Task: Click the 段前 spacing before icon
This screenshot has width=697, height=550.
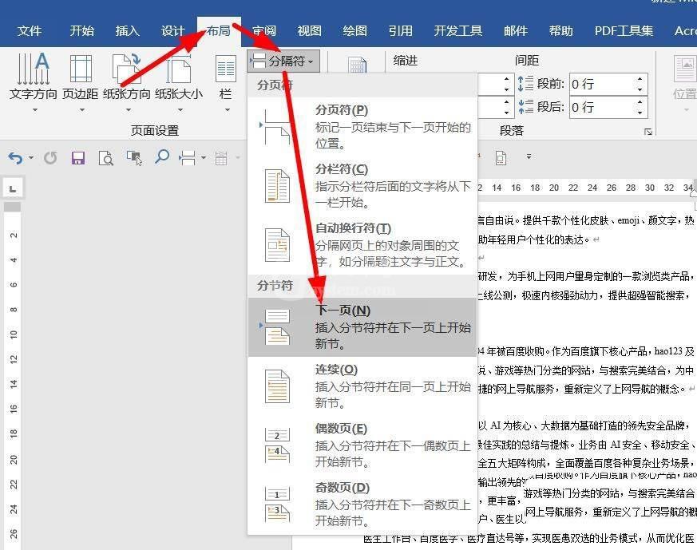Action: tap(526, 84)
